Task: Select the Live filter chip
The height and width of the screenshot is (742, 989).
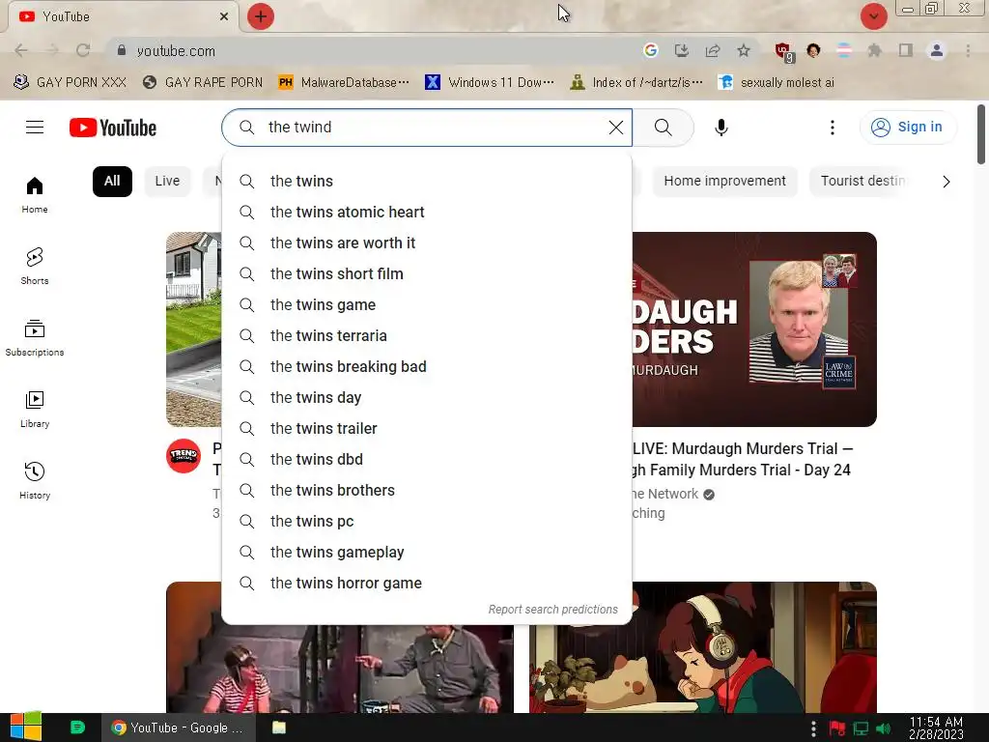Action: [167, 182]
